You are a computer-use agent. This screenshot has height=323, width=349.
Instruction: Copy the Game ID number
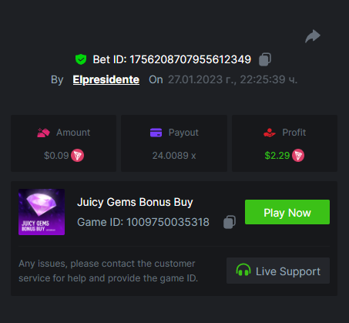pyautogui.click(x=230, y=222)
